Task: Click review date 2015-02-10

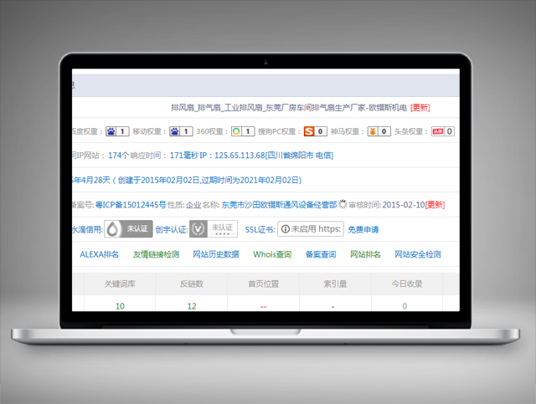Action: pos(404,205)
